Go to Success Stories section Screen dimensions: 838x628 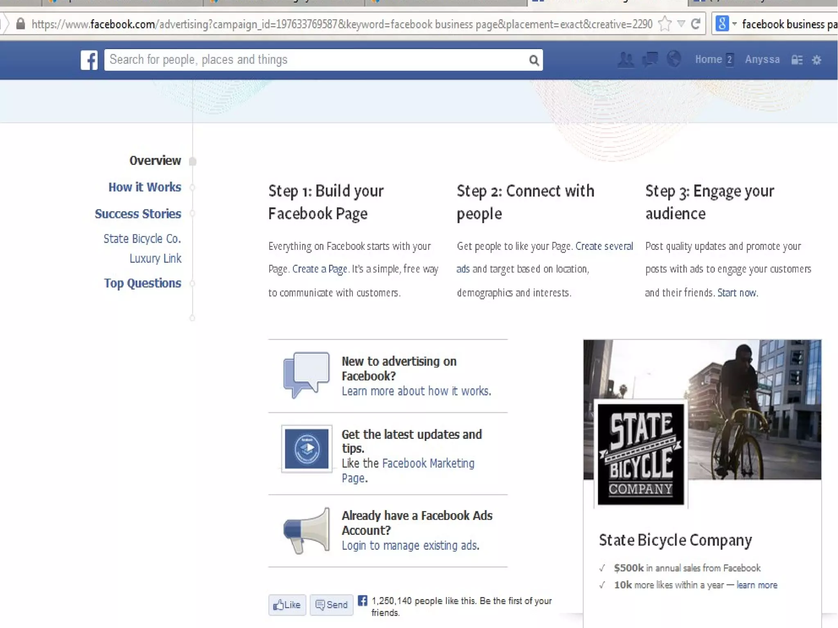(137, 214)
